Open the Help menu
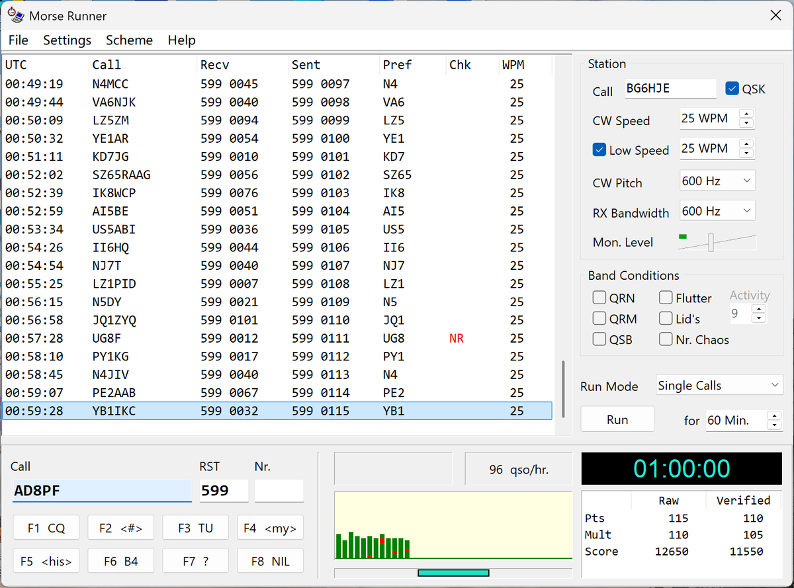 pyautogui.click(x=181, y=40)
